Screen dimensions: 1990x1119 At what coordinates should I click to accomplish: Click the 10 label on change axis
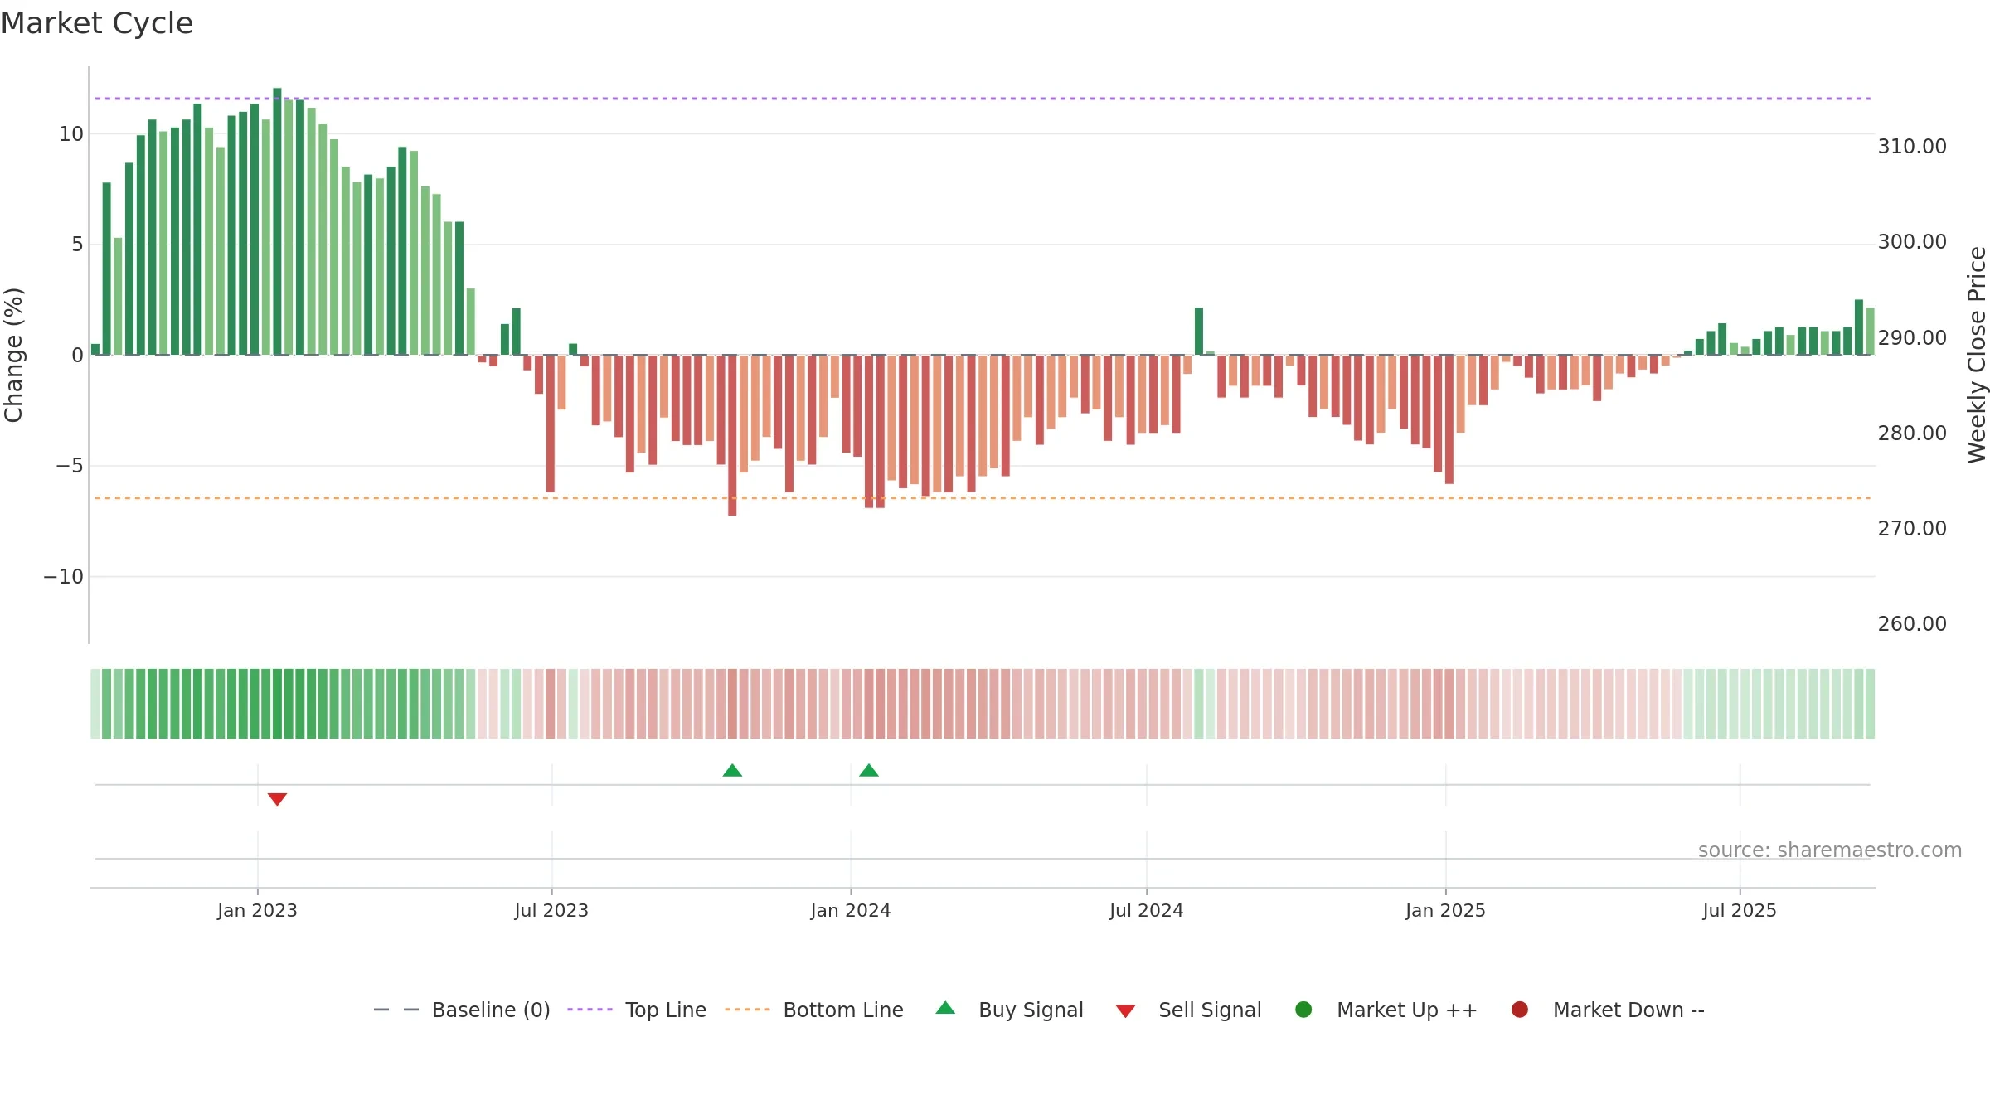71,134
